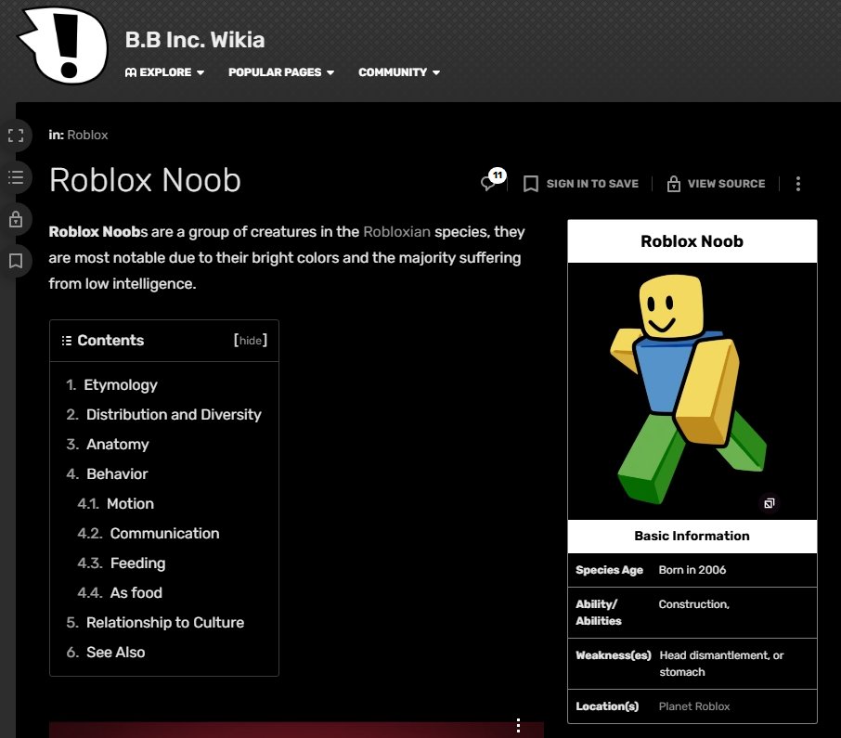Viewport: 841px width, 738px height.
Task: Open the comments bubble showing 11
Action: click(x=493, y=180)
